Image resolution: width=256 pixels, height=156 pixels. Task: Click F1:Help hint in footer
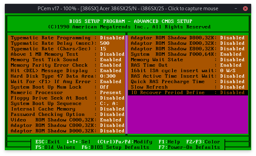click(x=169, y=142)
